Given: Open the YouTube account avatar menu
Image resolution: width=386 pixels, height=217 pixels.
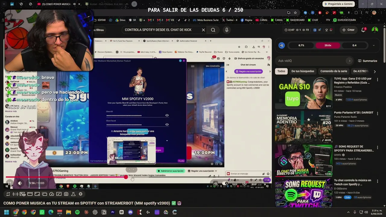Looking at the screenshot, I should pyautogui.click(x=375, y=30).
